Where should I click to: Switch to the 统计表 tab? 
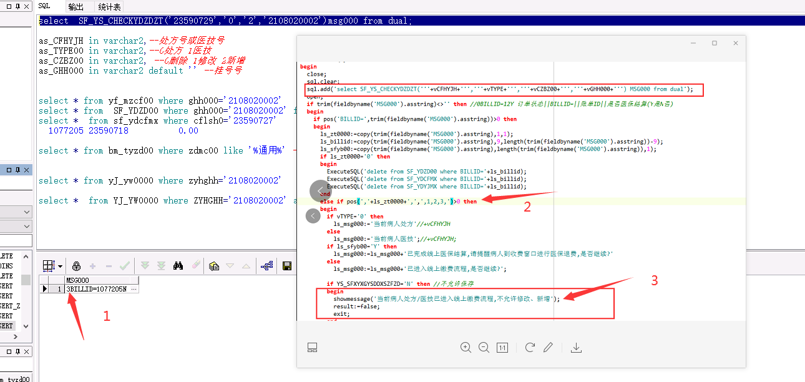coord(110,6)
